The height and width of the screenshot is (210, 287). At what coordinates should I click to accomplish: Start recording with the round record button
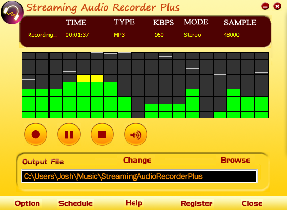(x=36, y=134)
